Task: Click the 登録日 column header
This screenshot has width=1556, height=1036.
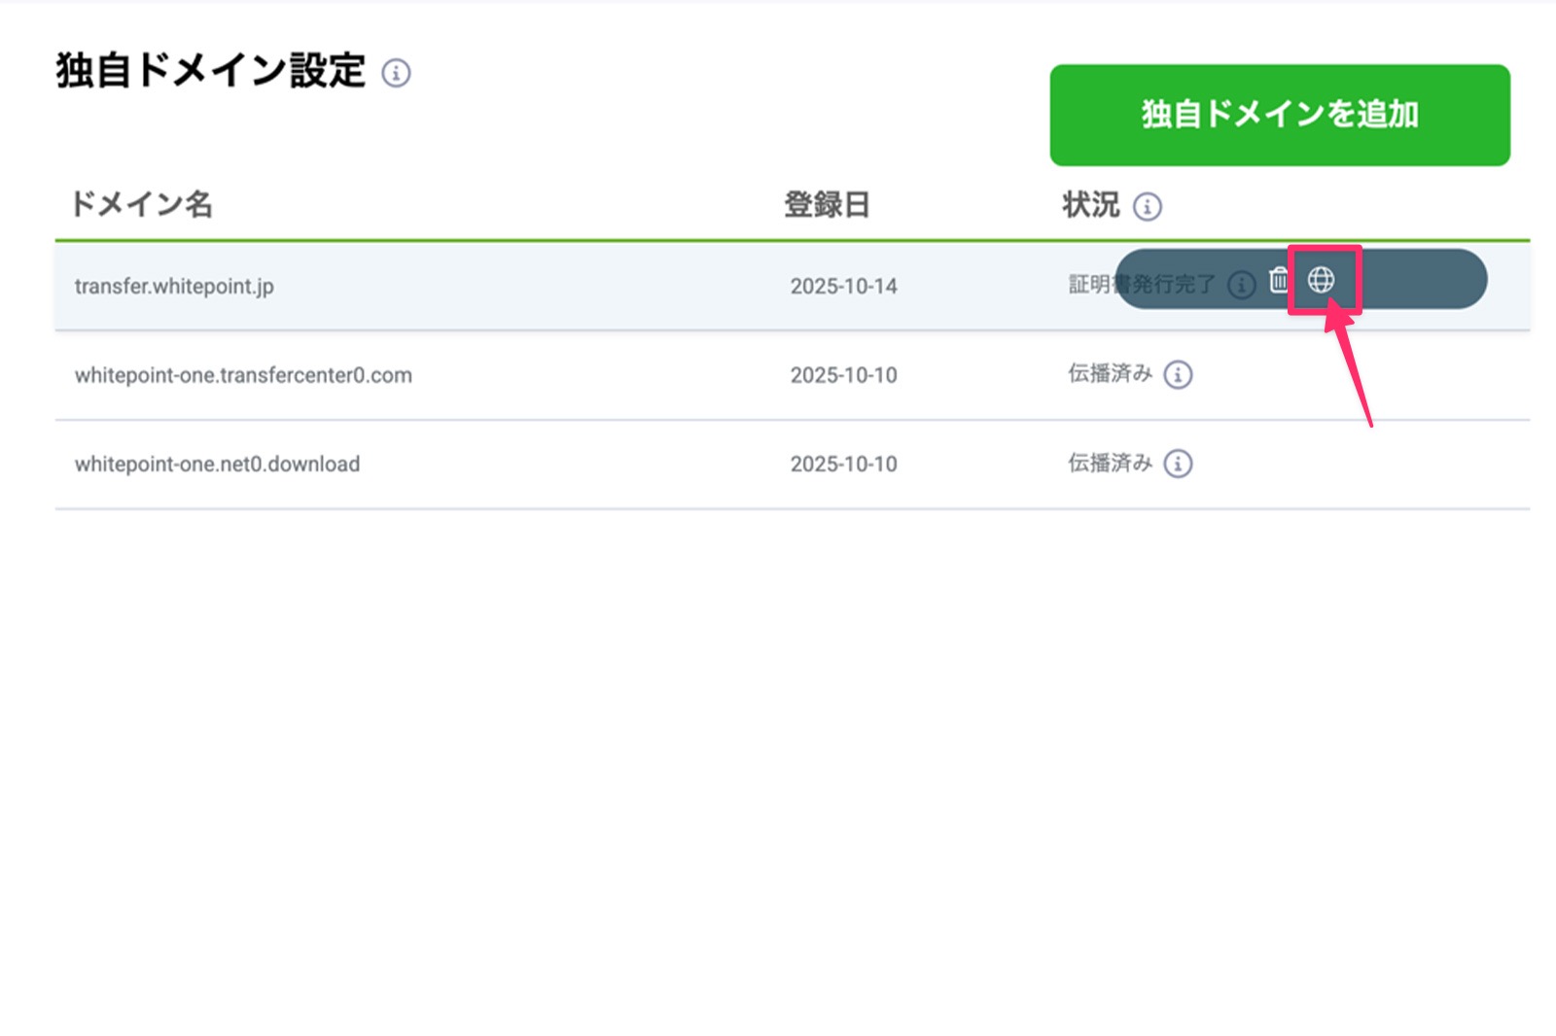Action: (827, 205)
